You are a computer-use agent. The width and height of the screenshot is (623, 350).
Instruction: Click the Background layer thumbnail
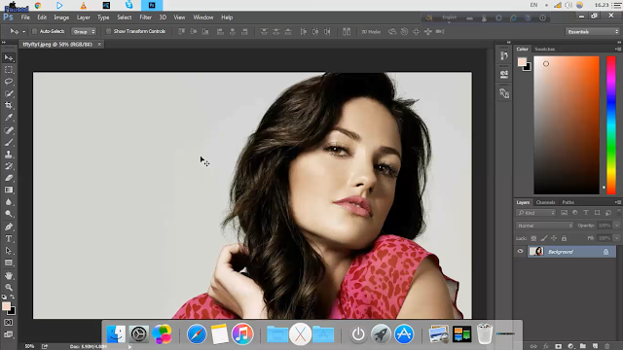[x=536, y=251]
